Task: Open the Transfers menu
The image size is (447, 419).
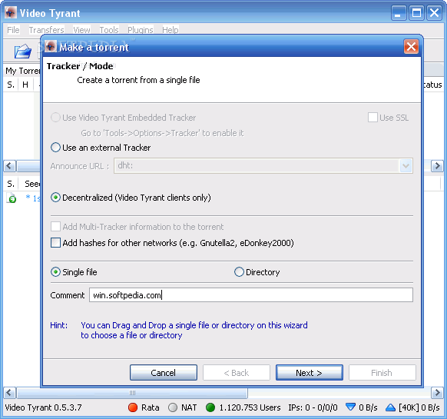Action: [47, 30]
